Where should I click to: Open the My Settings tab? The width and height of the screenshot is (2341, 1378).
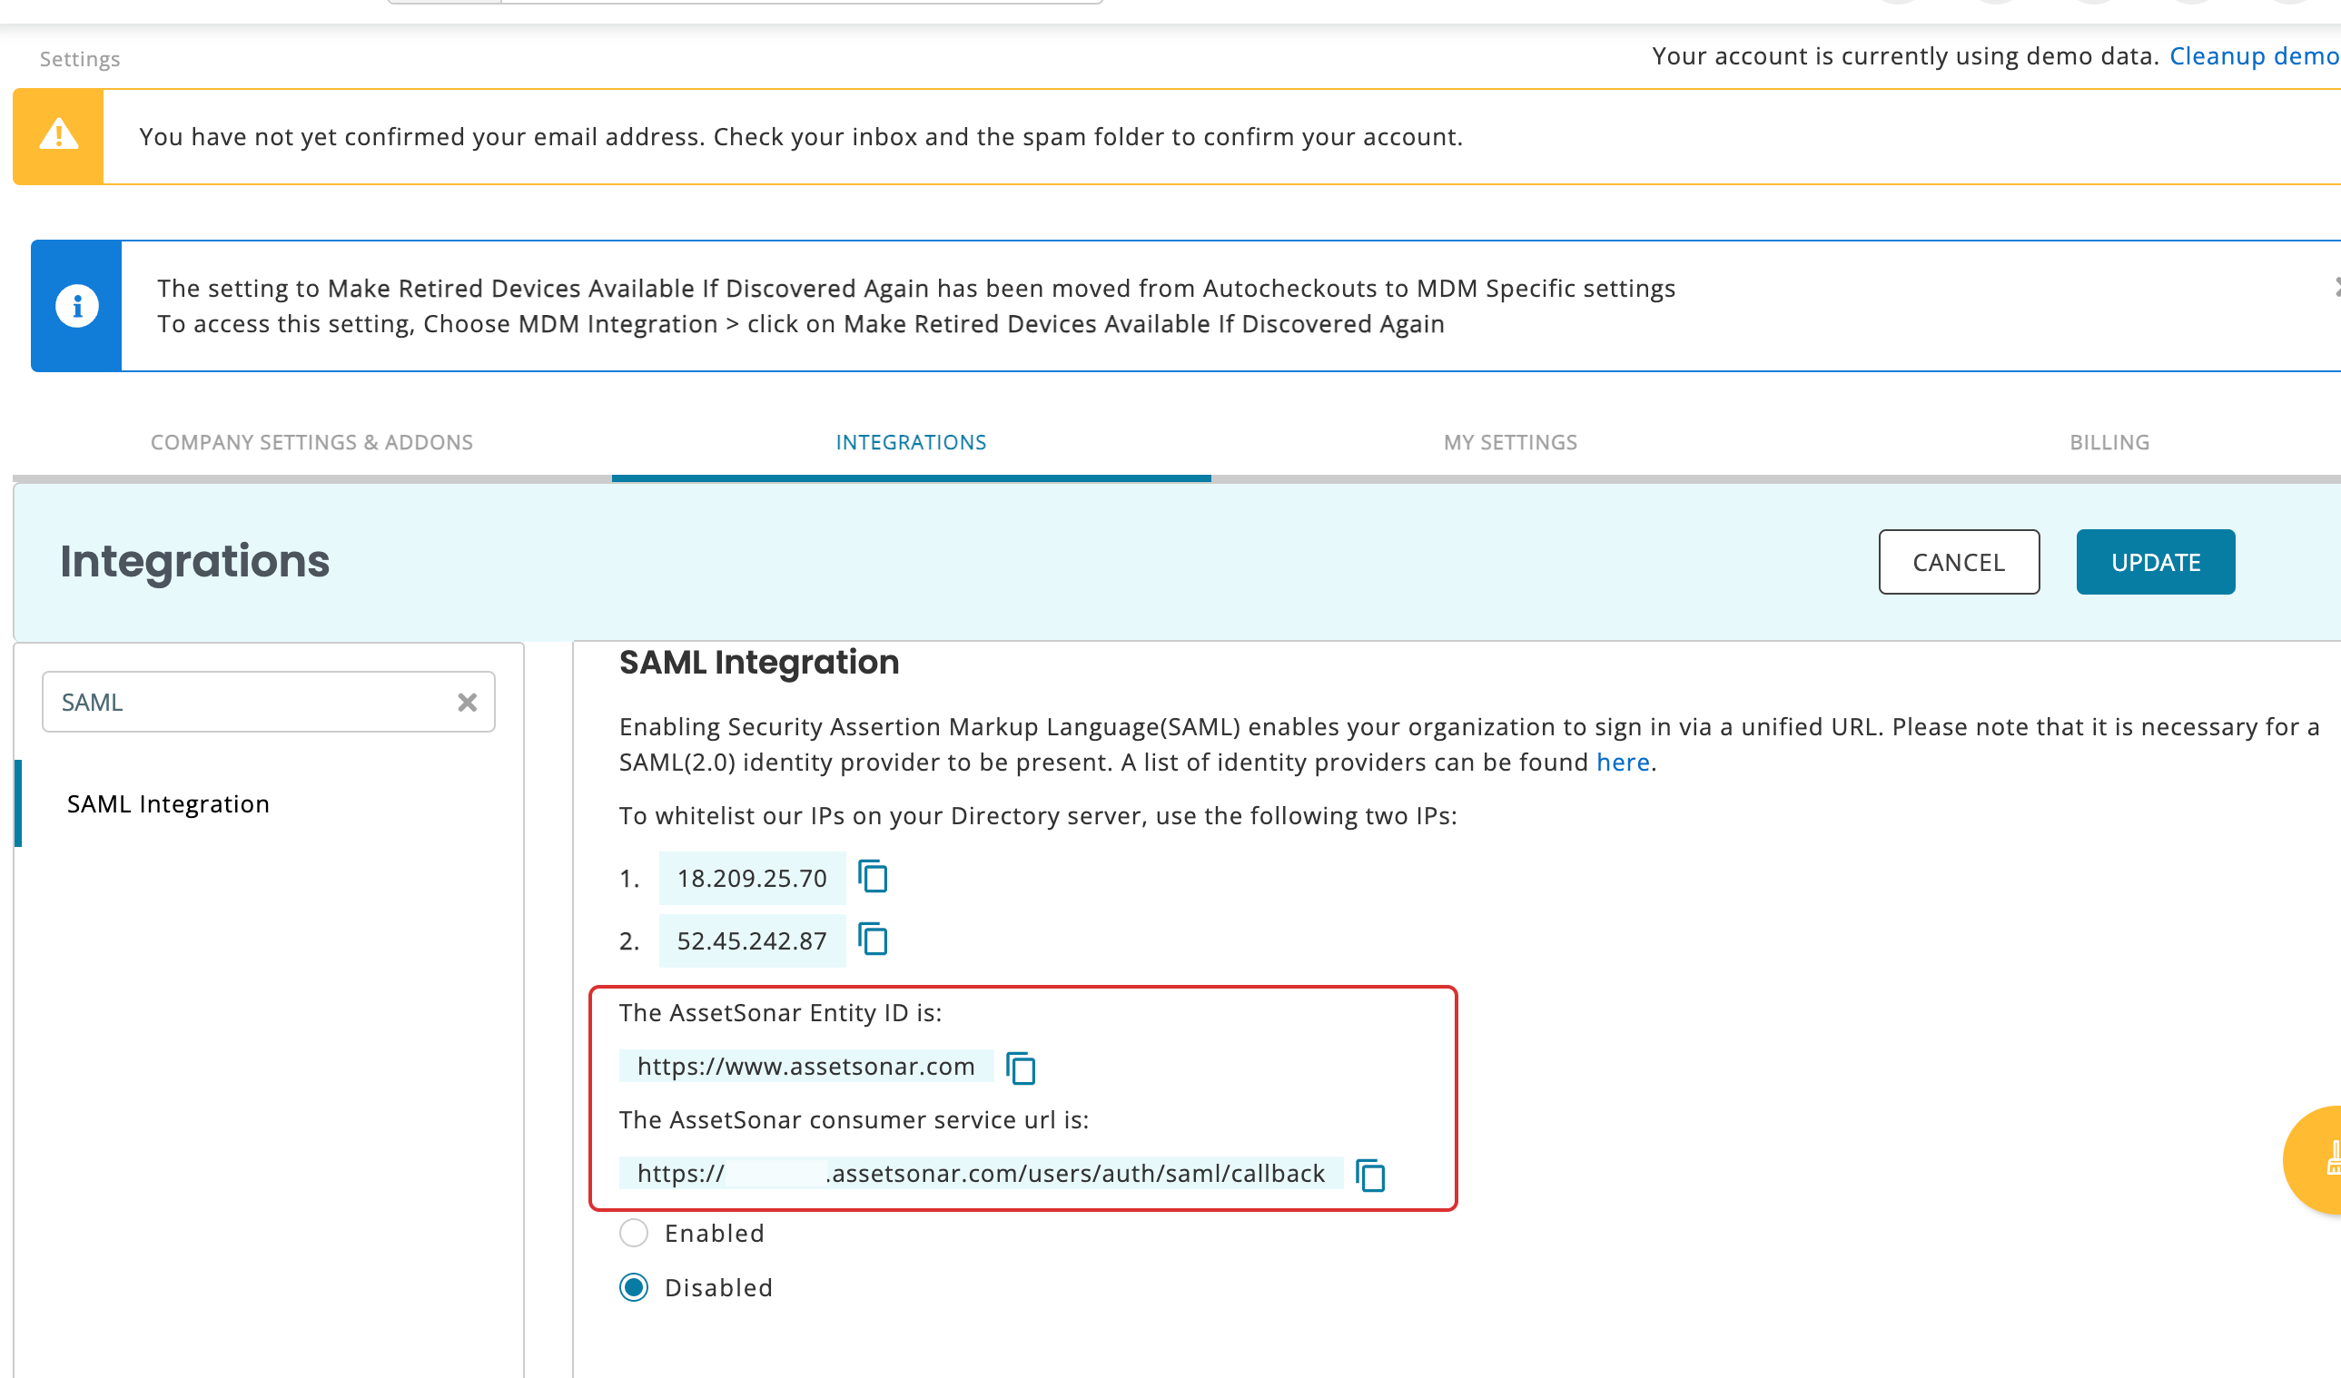[x=1510, y=443]
